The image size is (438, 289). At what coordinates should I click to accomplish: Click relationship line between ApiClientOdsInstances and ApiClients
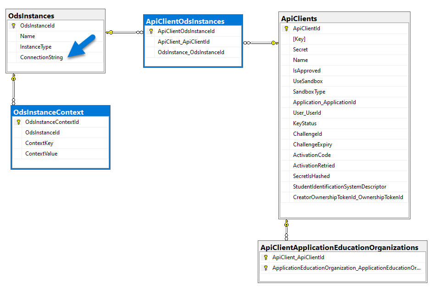261,43
